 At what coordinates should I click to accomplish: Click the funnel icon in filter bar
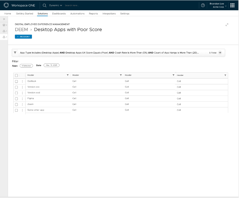point(15,53)
